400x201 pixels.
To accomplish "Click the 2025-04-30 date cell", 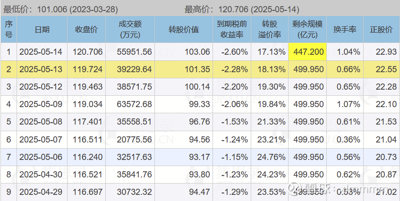I will click(42, 174).
